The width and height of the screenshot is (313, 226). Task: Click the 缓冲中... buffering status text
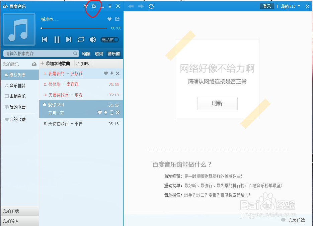coord(50,19)
